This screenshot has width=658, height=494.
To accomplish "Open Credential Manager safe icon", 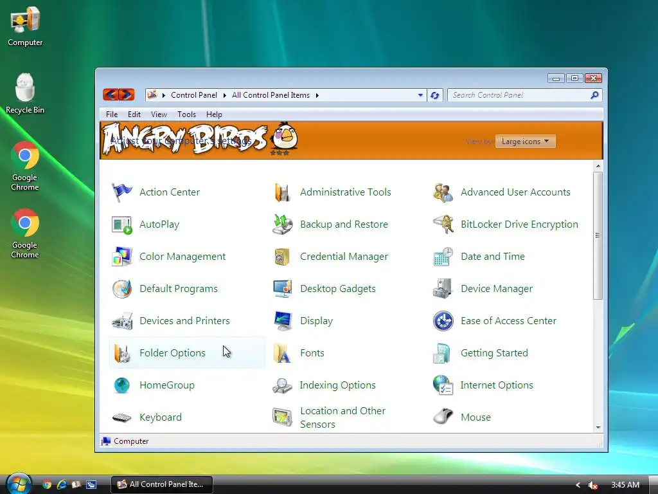I will [x=282, y=257].
